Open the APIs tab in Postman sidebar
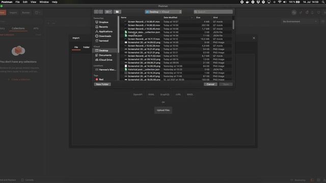 point(36,28)
